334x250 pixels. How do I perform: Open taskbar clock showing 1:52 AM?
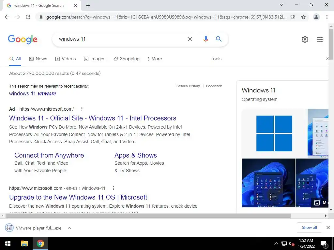(x=306, y=243)
